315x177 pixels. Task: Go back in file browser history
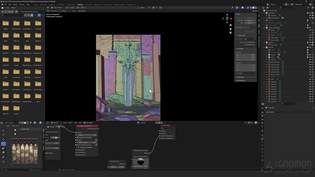coord(3,12)
